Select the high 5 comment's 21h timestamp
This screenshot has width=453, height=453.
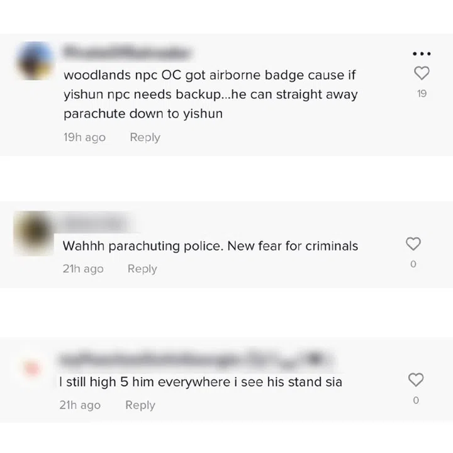click(x=80, y=405)
